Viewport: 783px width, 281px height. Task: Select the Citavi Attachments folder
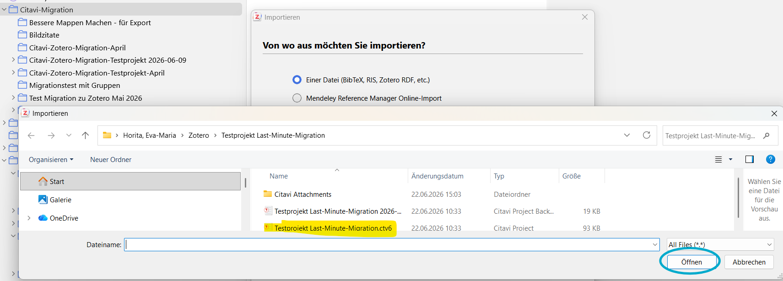coord(302,195)
